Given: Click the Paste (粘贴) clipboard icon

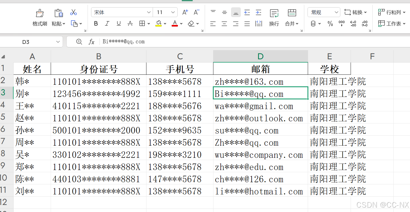Looking at the screenshot, I should click(x=59, y=13).
